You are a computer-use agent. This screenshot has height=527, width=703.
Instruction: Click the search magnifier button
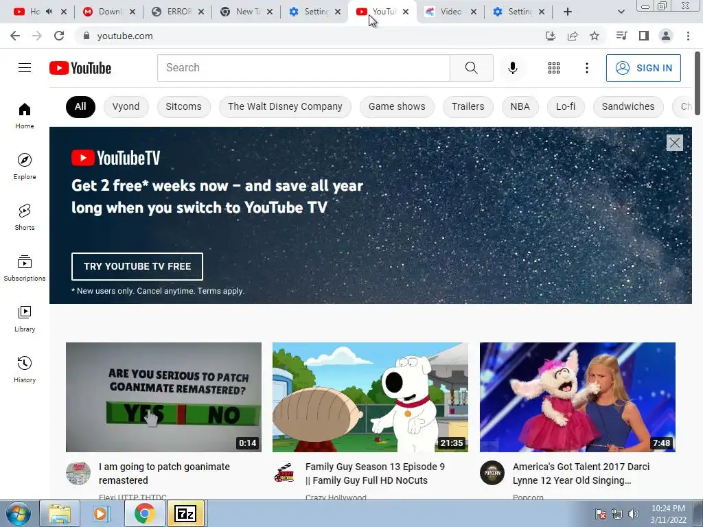coord(471,68)
